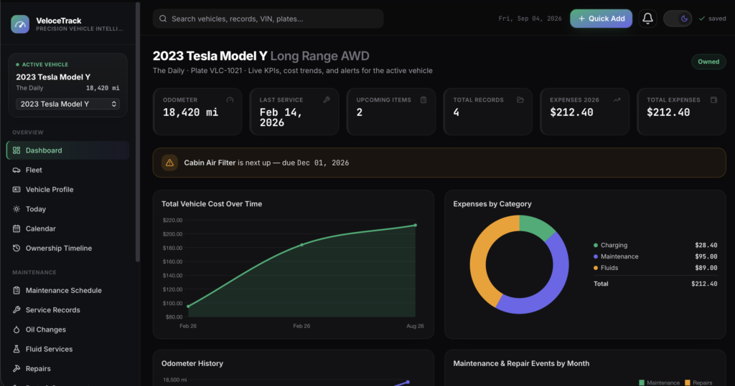
Task: Click the Odometer card gauge icon
Action: pyautogui.click(x=230, y=100)
